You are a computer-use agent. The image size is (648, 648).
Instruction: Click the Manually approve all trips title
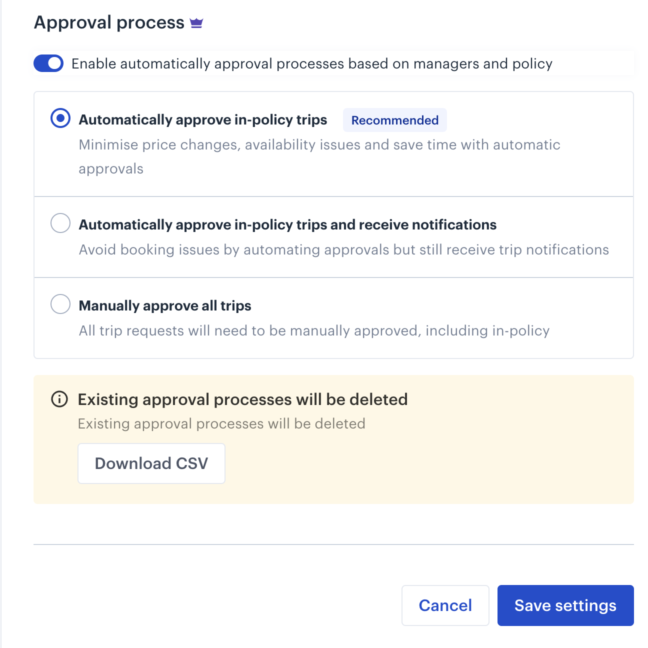tap(165, 305)
